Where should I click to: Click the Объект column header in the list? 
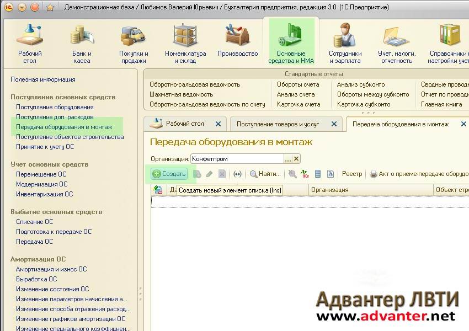(x=451, y=190)
